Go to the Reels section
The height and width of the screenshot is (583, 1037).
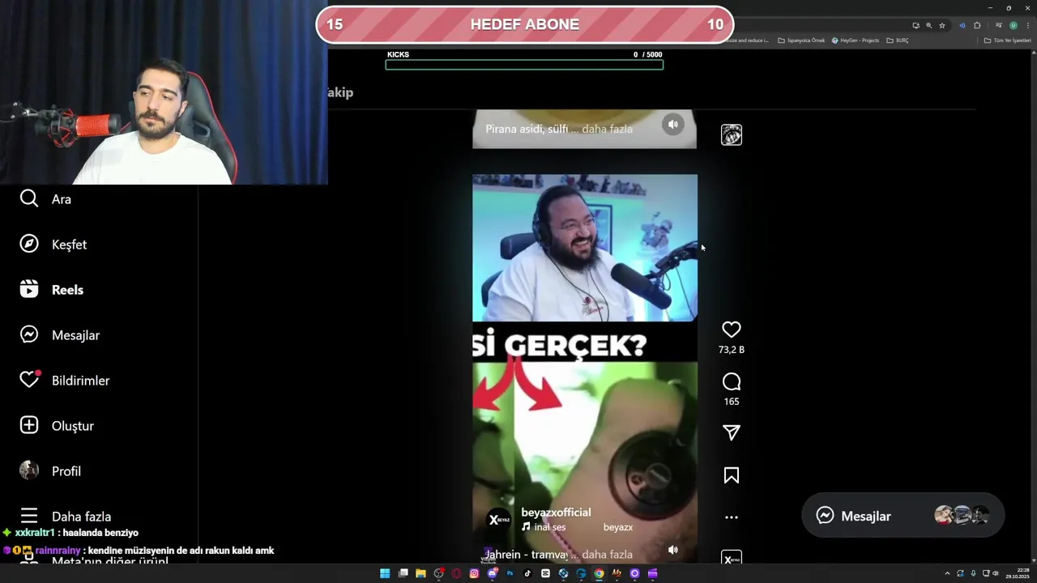click(52, 290)
